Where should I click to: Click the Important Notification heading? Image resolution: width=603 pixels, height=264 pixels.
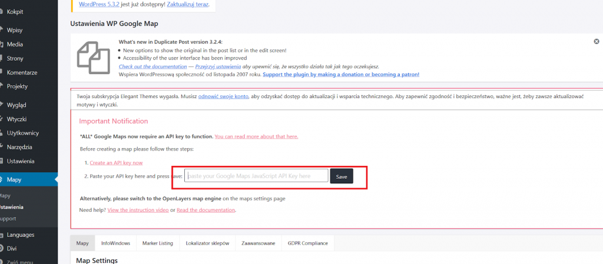point(114,121)
